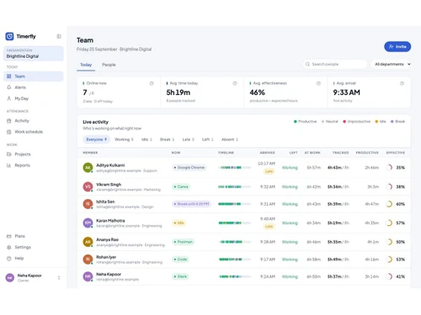Click info icon on Avg time today card
The image size is (421, 315).
tap(235, 83)
